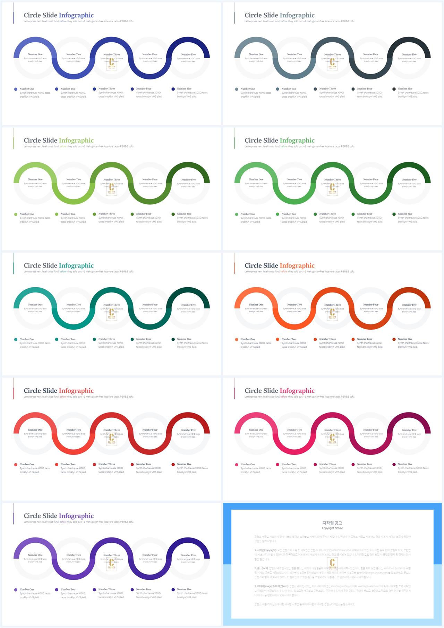
Task: Click the dark green Number Five arc segment
Action: (409, 168)
